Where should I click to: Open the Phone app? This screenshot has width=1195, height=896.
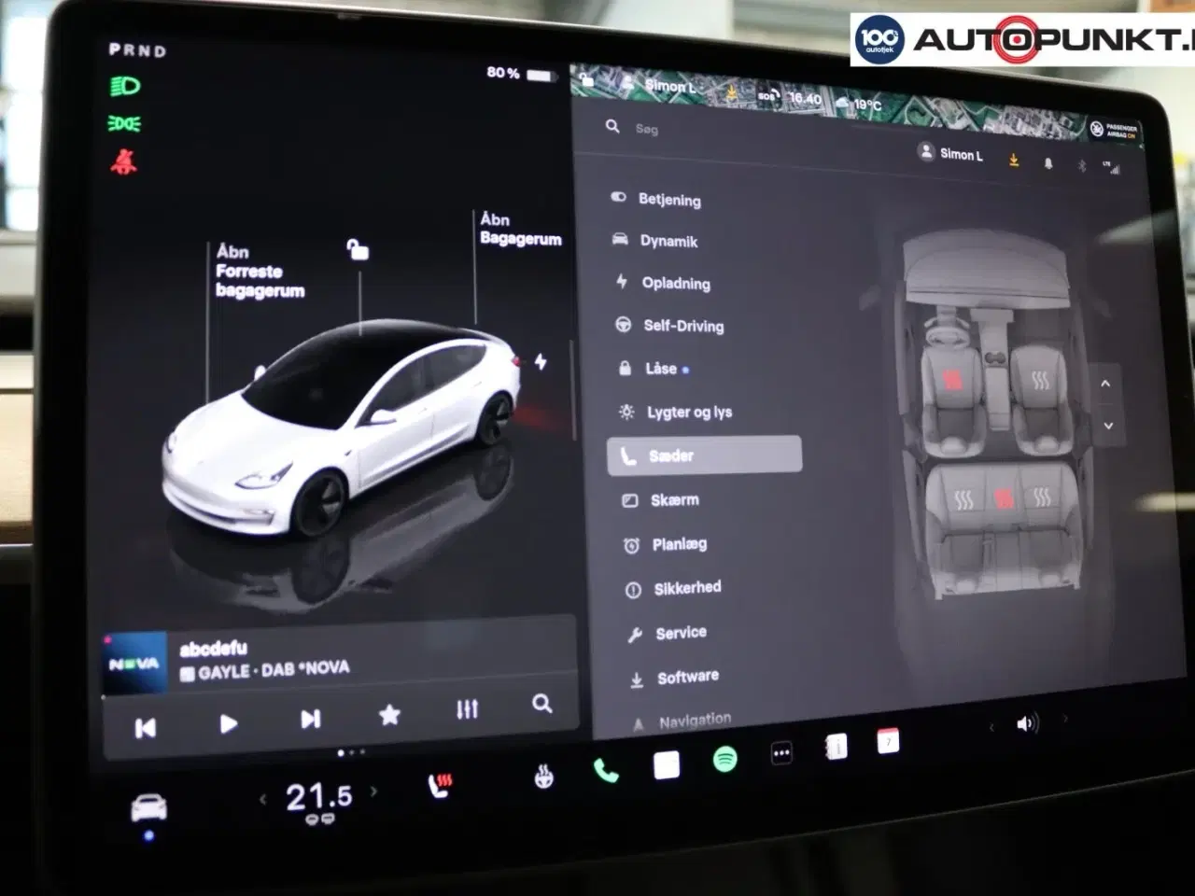pos(606,771)
